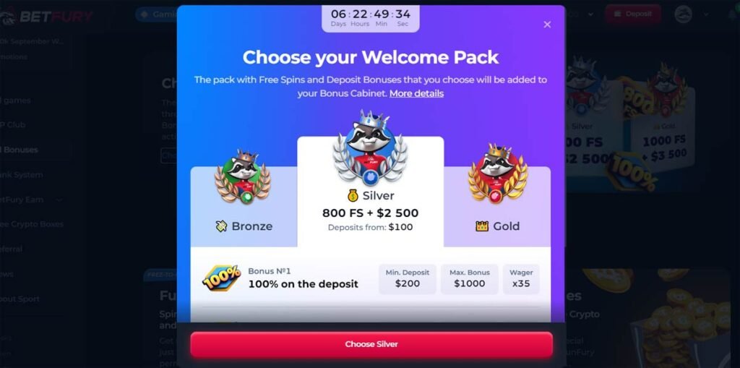This screenshot has height=368, width=740.
Task: Open the BetFury logo home link
Action: pyautogui.click(x=47, y=16)
